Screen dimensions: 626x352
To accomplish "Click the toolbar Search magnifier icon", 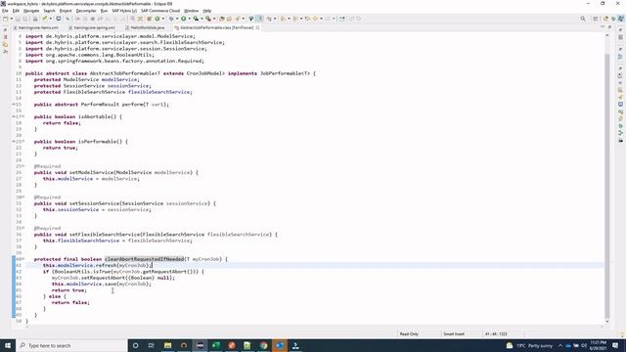I will click(x=583, y=19).
